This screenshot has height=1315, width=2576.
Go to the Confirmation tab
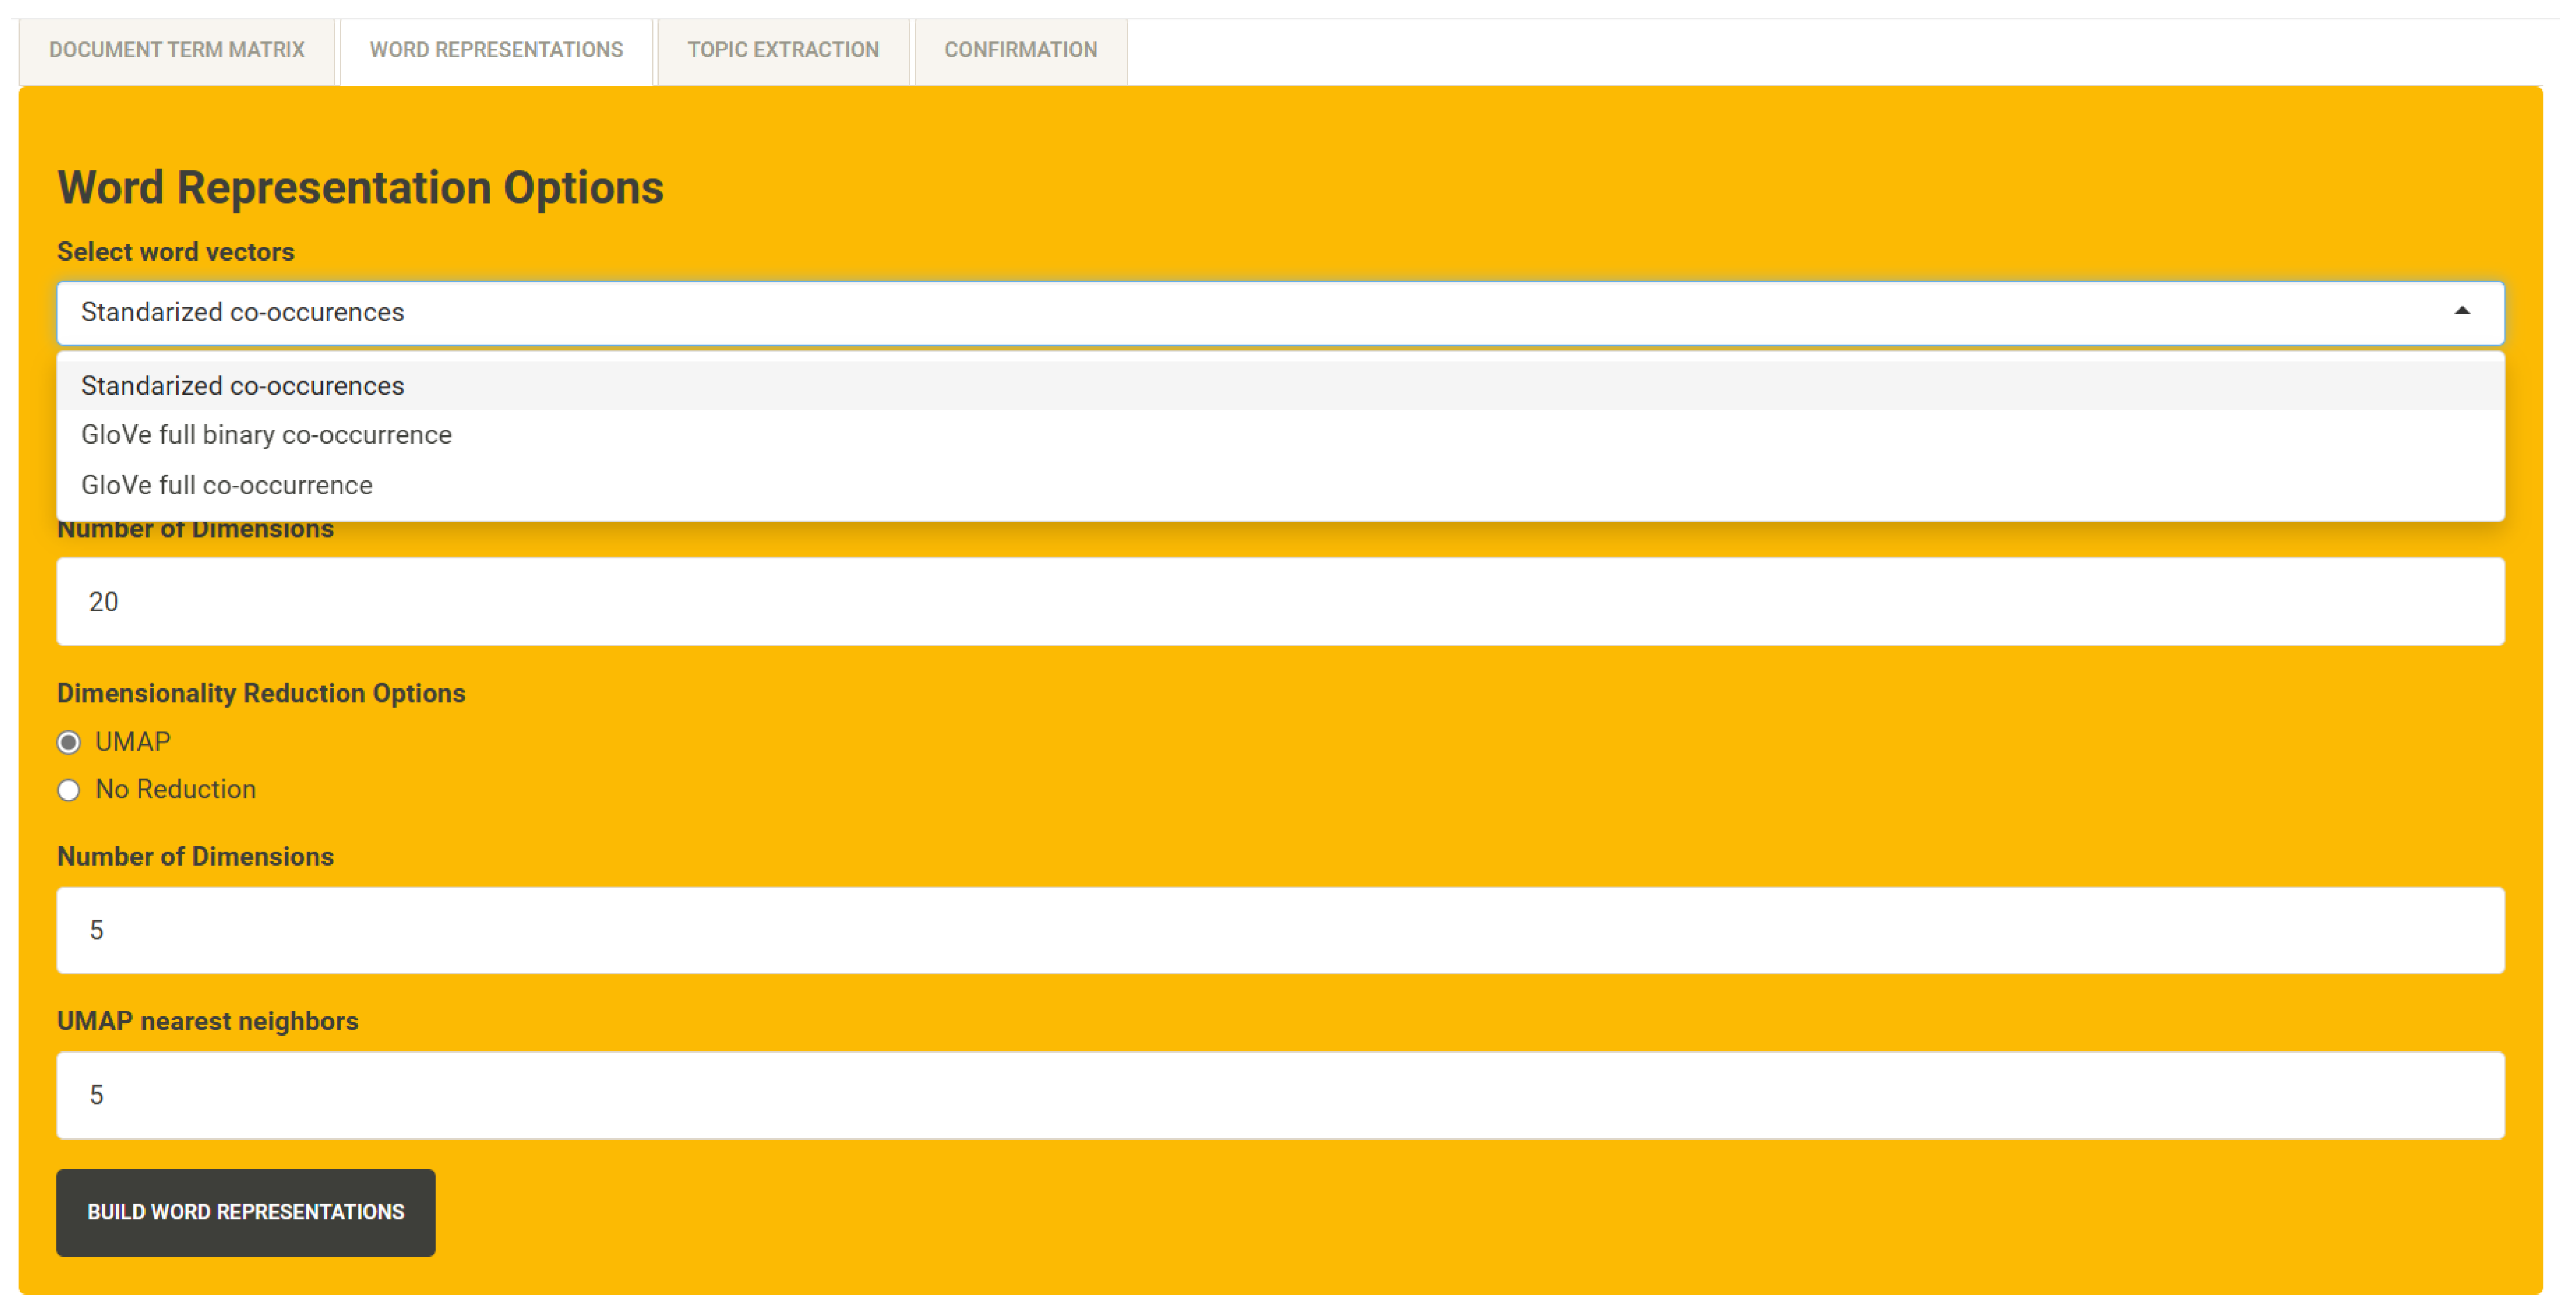(1020, 50)
